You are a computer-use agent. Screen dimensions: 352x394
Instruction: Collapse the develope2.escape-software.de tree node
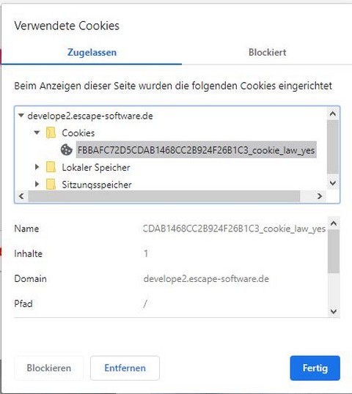tap(21, 116)
